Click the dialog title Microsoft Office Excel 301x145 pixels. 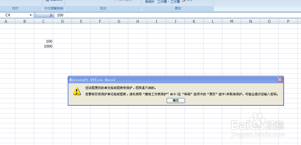click(x=92, y=80)
